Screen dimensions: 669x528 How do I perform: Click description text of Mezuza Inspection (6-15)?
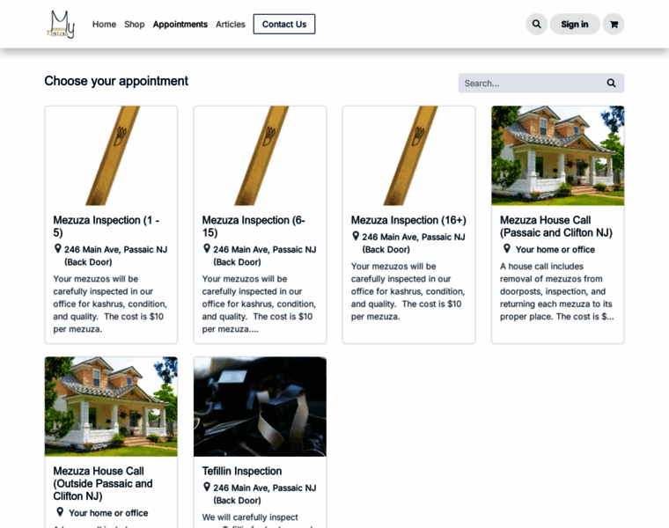[259, 304]
